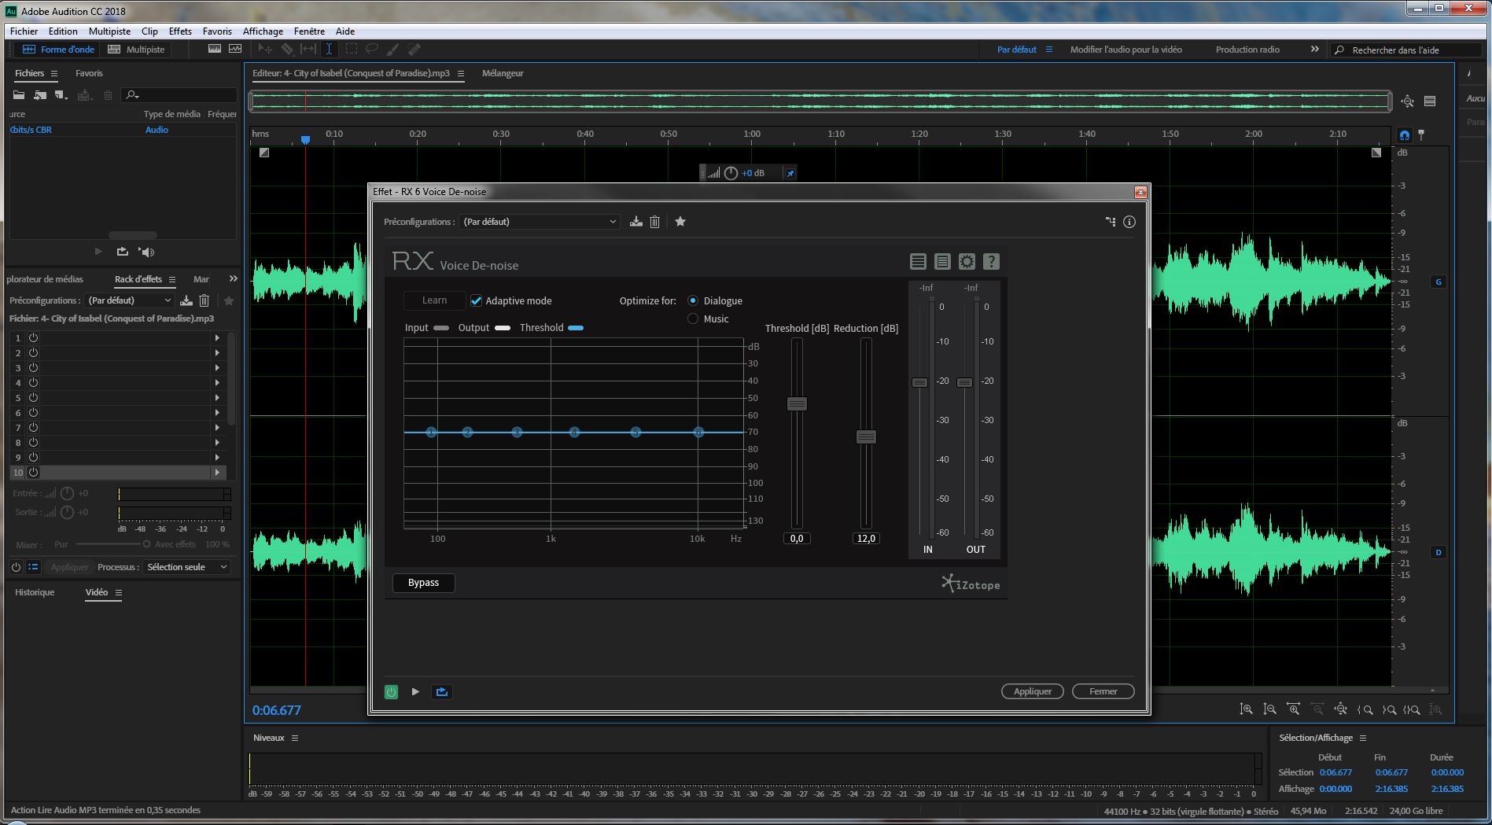Open the Multipiste menu

tap(109, 31)
